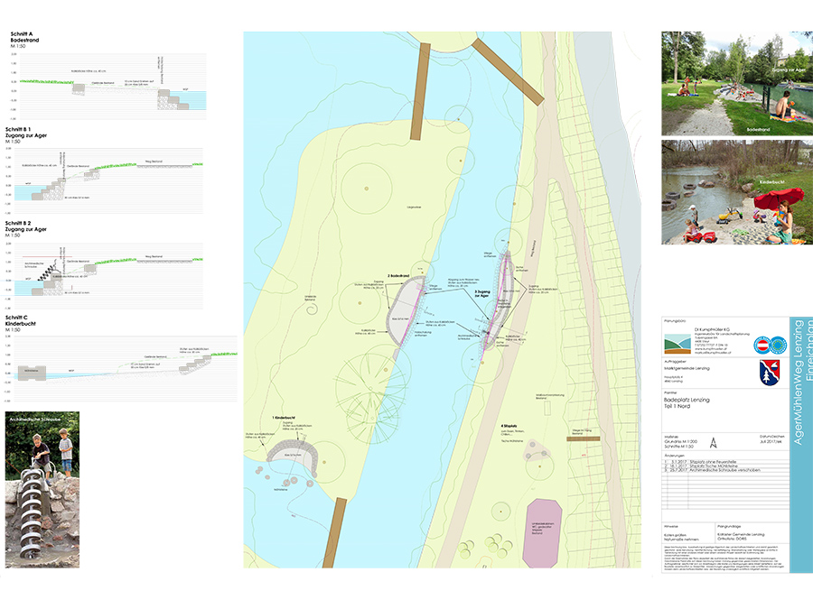Click the north arrow symbol in title block
Viewport: 813px width, 609px height.
point(714,443)
